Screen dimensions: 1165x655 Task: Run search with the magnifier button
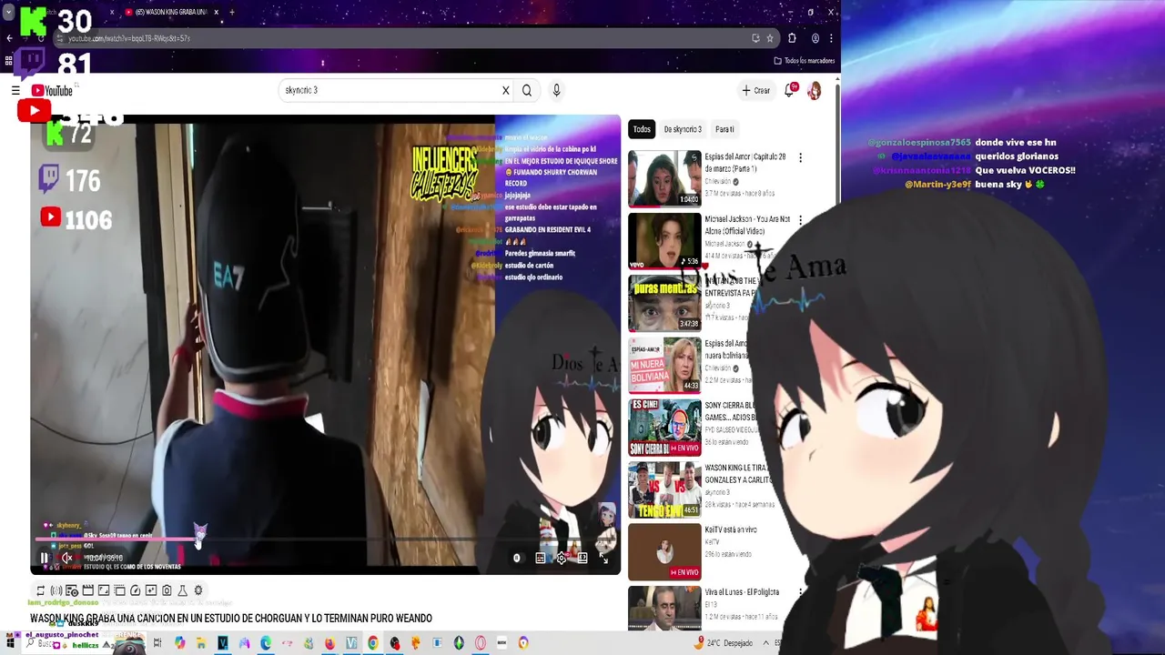[527, 90]
